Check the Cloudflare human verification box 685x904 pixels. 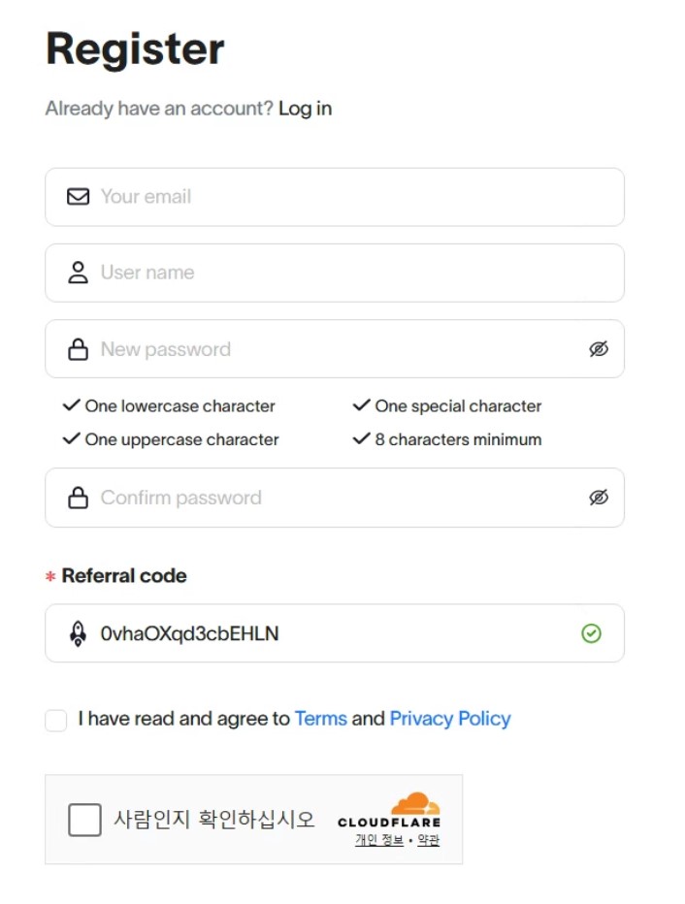click(x=84, y=820)
